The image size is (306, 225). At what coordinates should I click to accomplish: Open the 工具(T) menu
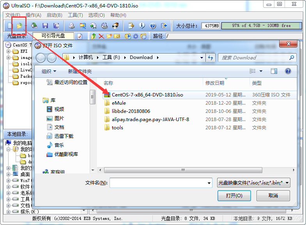[75, 15]
